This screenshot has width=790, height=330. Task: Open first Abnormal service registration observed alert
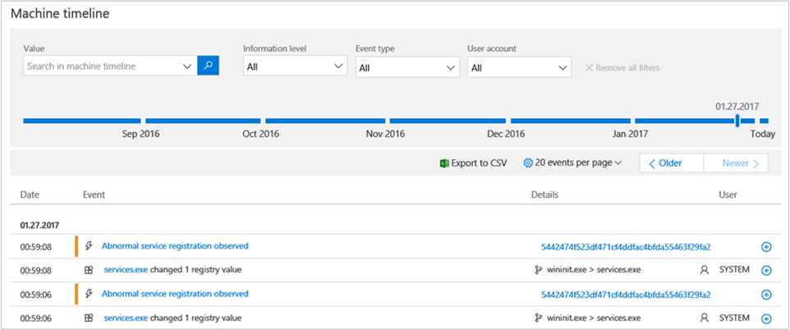pyautogui.click(x=174, y=246)
